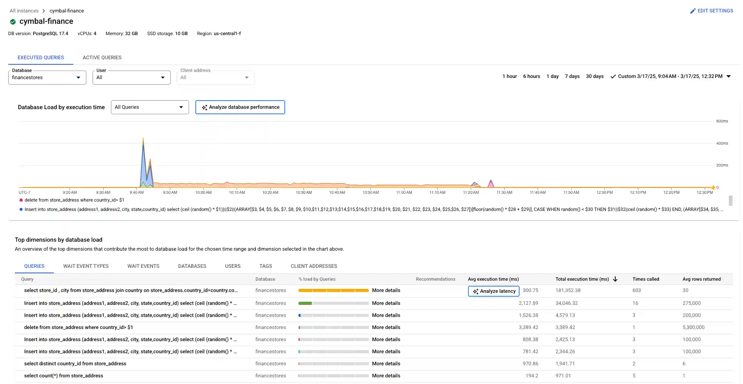Click the EDIT SETTINGS pencil icon

click(693, 11)
